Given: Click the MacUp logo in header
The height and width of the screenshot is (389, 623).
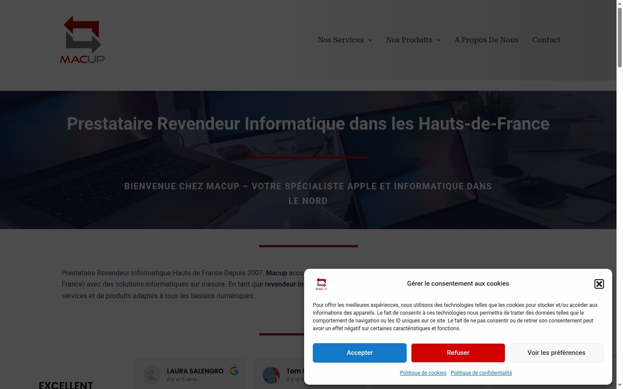Looking at the screenshot, I should click(82, 40).
